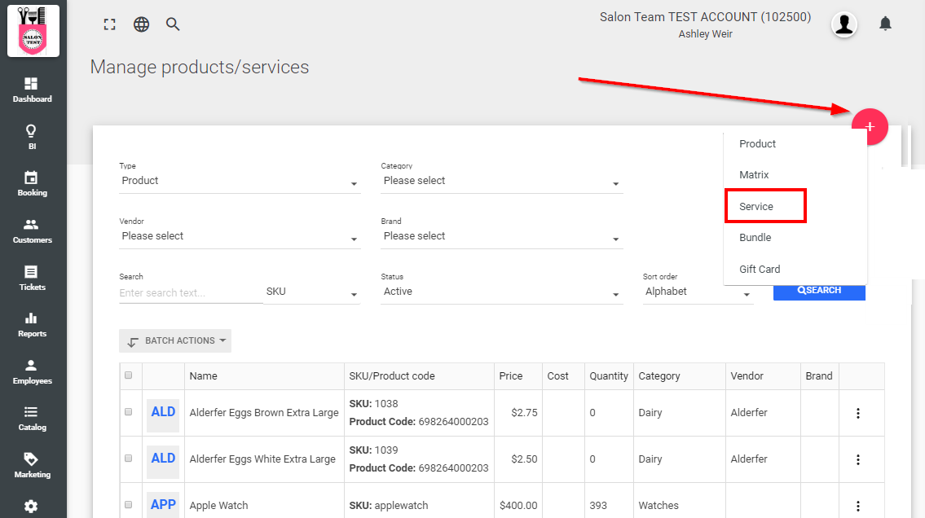The image size is (925, 518).
Task: Toggle the fullscreen icon
Action: tap(109, 24)
